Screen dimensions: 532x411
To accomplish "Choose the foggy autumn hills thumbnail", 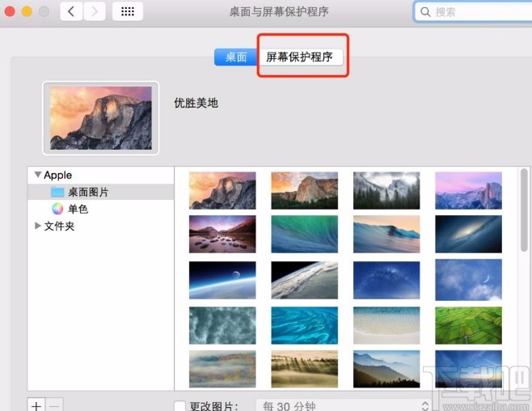I will (222, 369).
